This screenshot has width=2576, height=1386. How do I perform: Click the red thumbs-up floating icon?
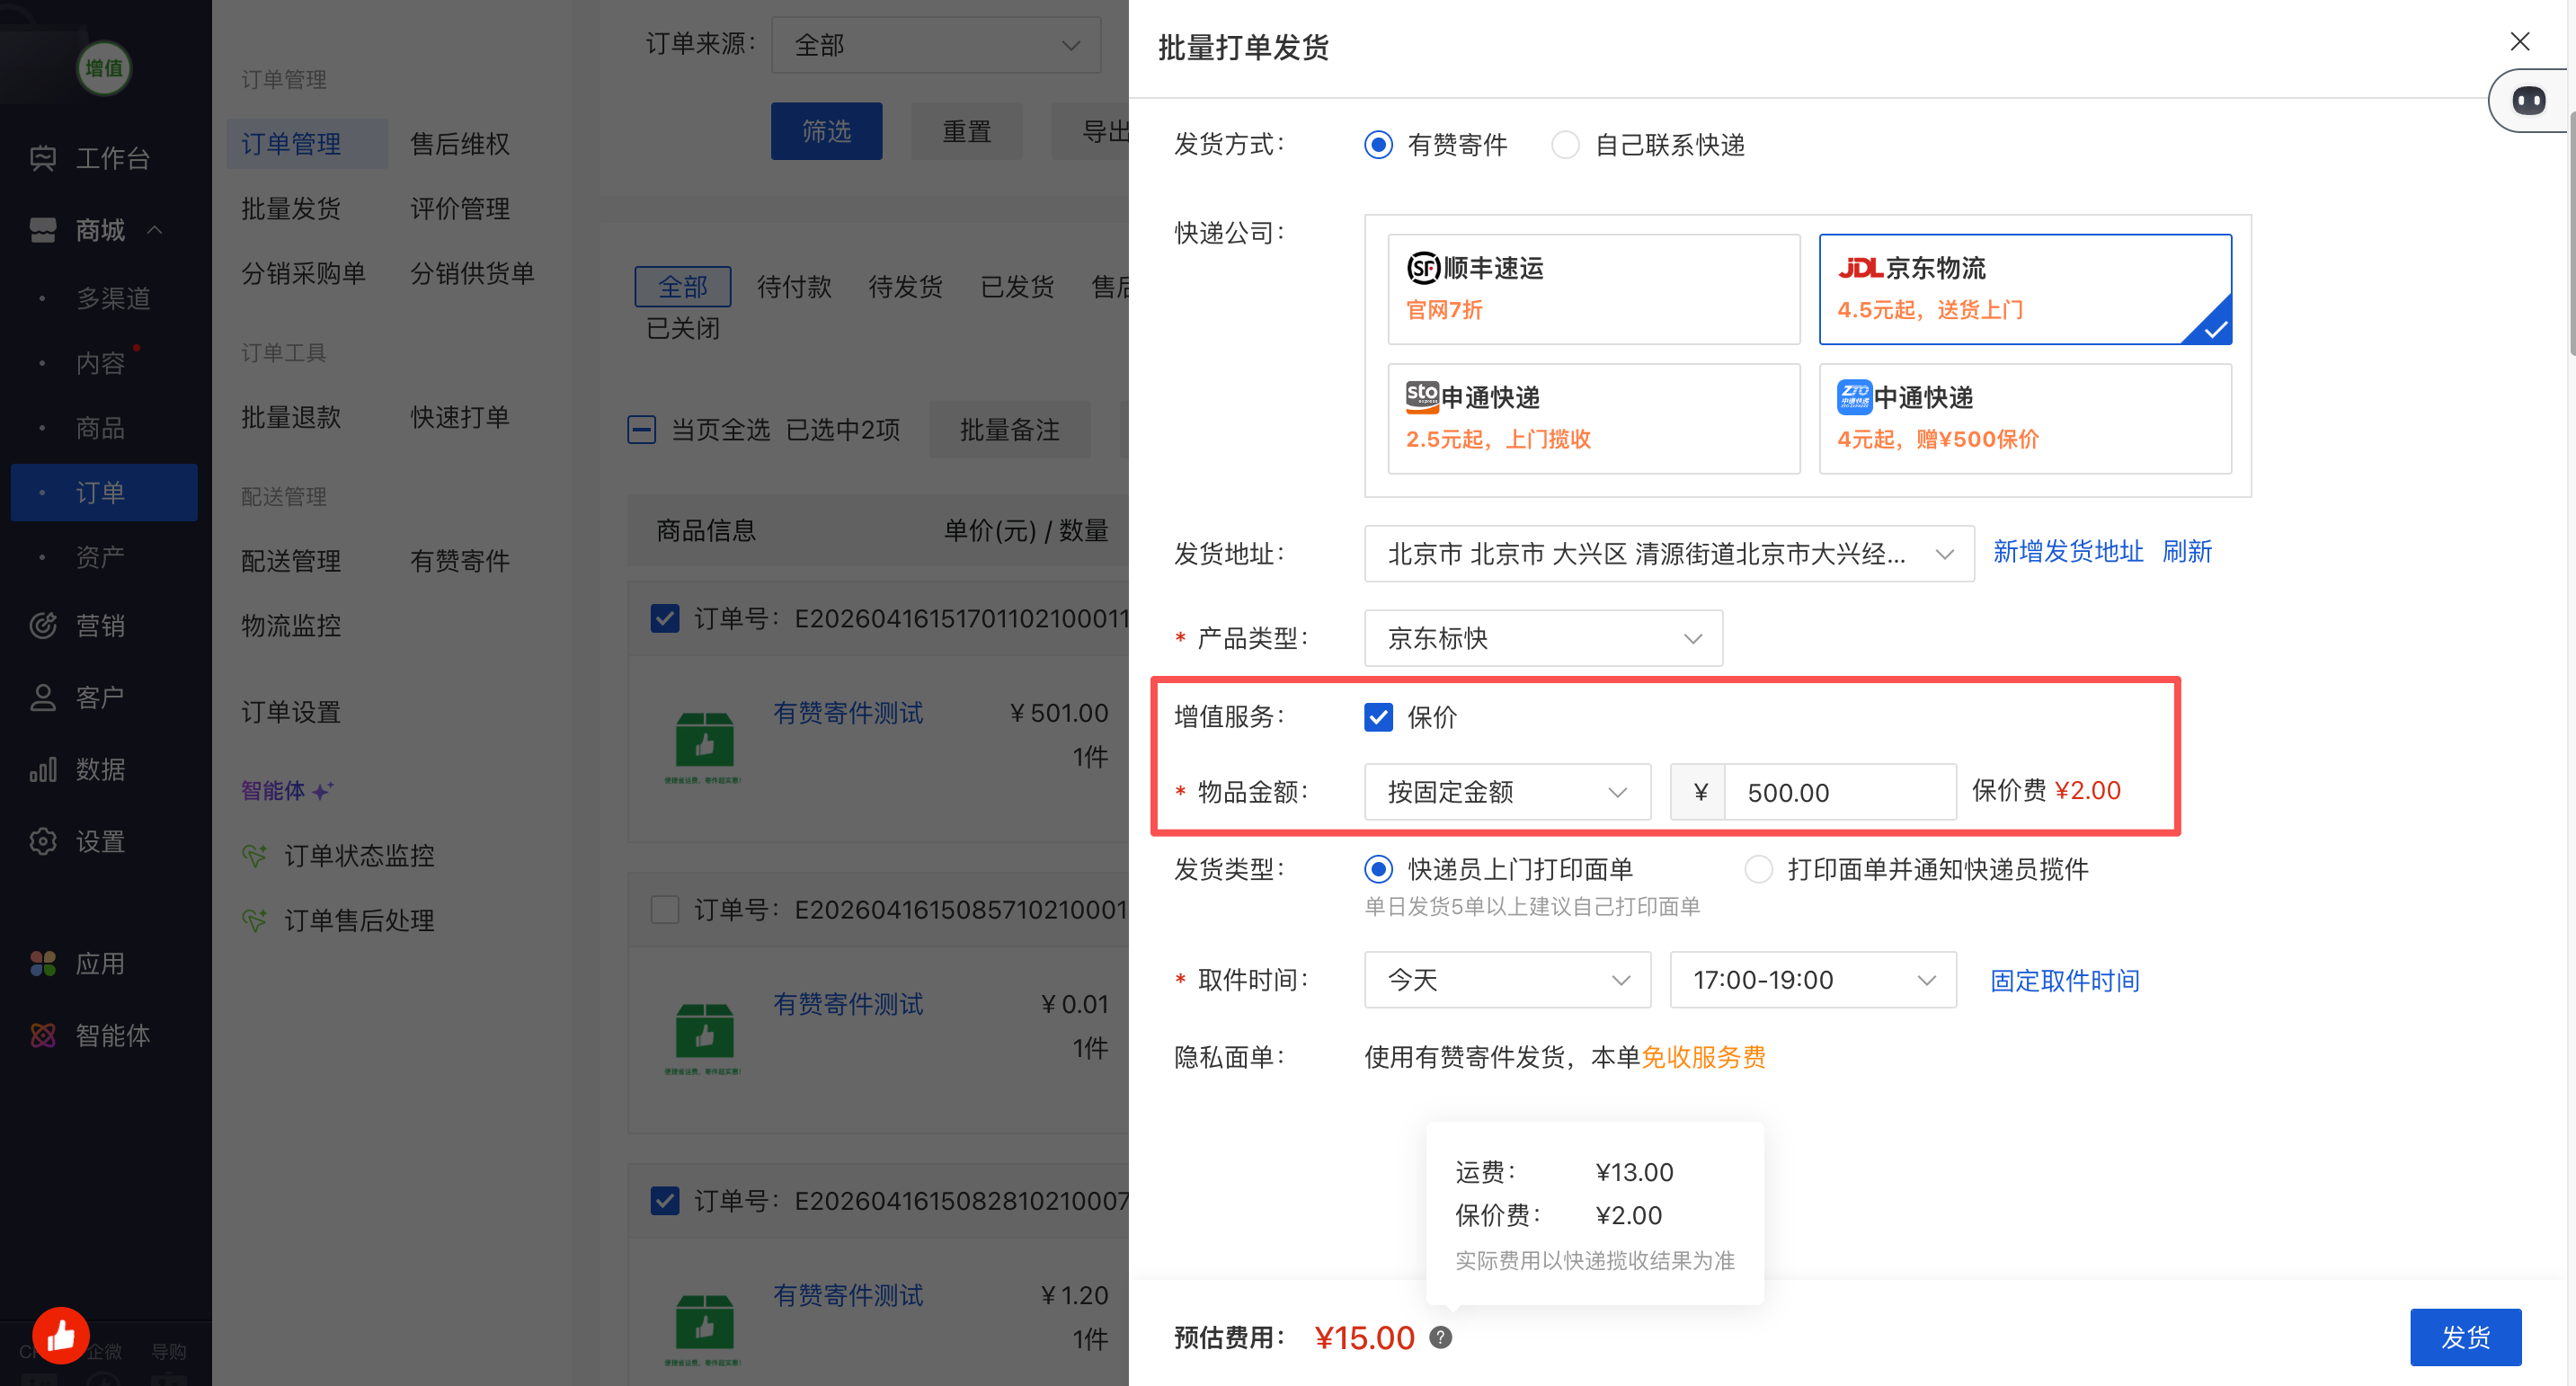[61, 1335]
